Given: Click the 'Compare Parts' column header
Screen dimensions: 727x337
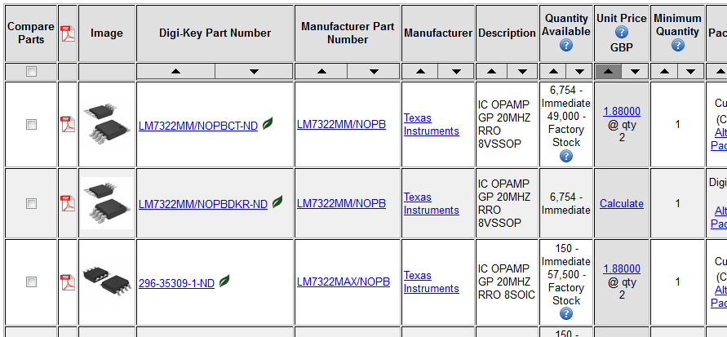Looking at the screenshot, I should [x=31, y=33].
